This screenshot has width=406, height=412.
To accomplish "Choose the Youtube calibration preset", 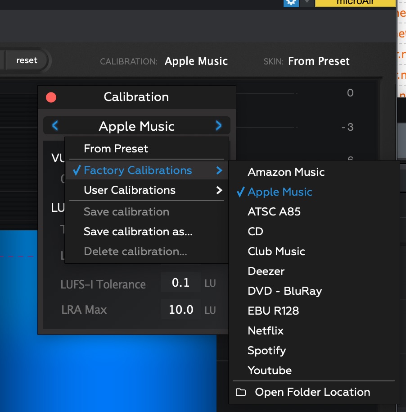I will point(270,371).
